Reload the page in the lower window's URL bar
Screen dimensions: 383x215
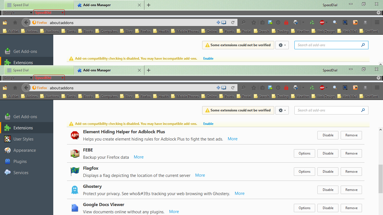point(233,88)
